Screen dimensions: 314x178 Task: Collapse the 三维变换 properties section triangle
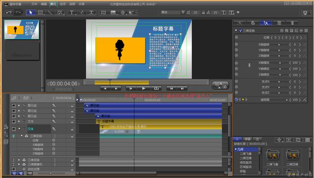coord(236,30)
